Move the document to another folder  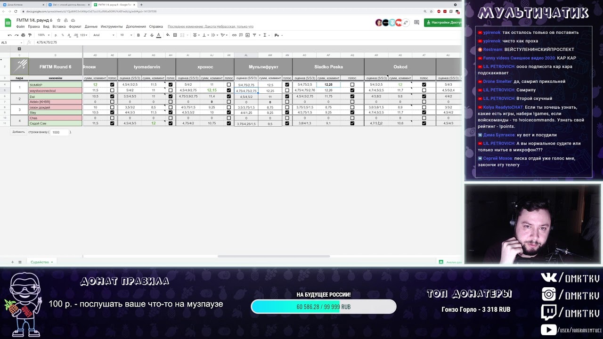coord(66,20)
